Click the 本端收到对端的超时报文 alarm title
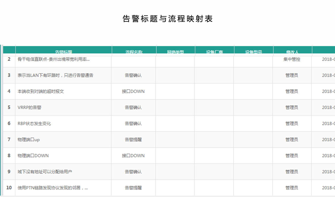The width and height of the screenshot is (335, 197). 41,91
